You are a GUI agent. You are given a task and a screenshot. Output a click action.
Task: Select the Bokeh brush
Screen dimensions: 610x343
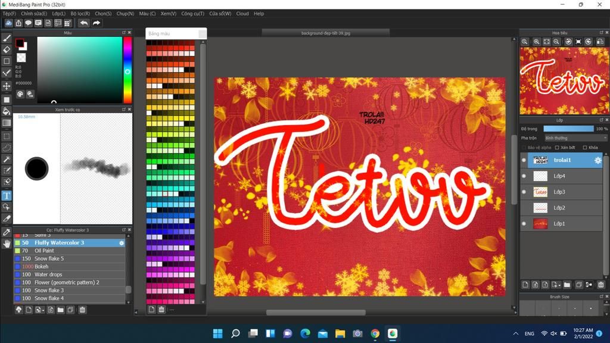70,266
